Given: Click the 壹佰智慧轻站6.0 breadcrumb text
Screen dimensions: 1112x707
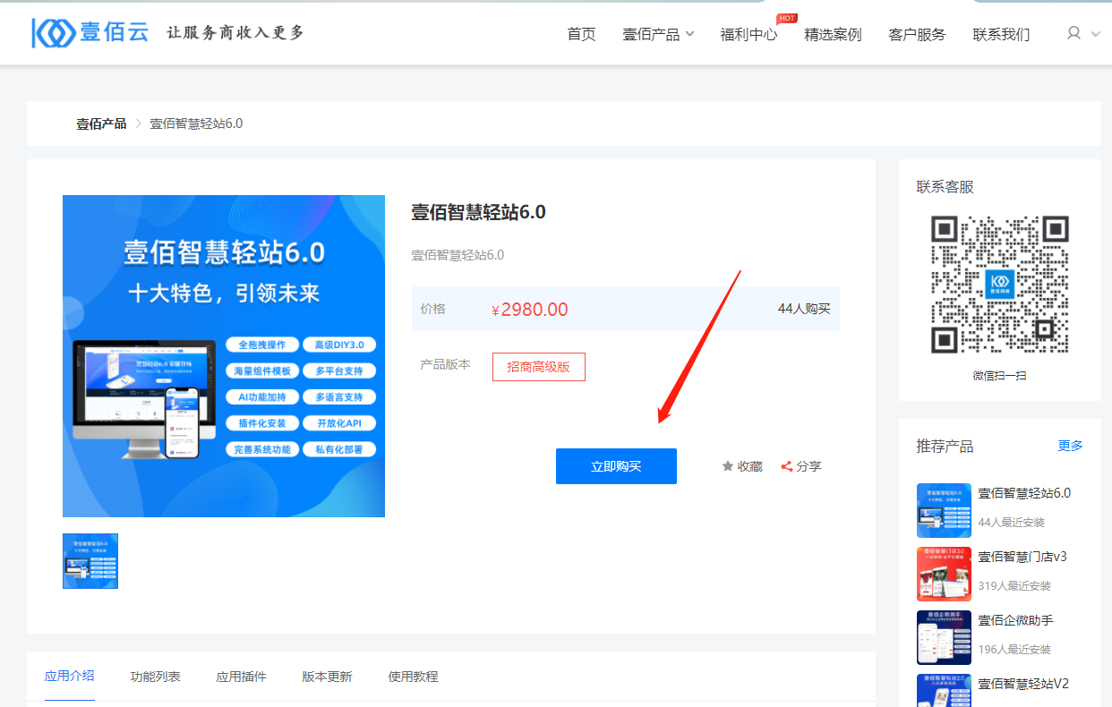Looking at the screenshot, I should tap(196, 124).
